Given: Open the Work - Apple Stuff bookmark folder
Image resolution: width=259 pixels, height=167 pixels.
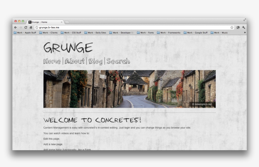Looking at the screenshot, I should click(25, 33).
